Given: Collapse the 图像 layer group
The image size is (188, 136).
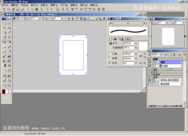Looking at the screenshot, I should point(149,59).
